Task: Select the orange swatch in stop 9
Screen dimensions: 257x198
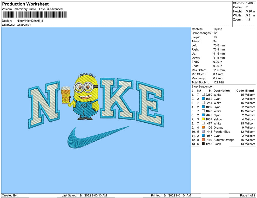Action: 203,128
